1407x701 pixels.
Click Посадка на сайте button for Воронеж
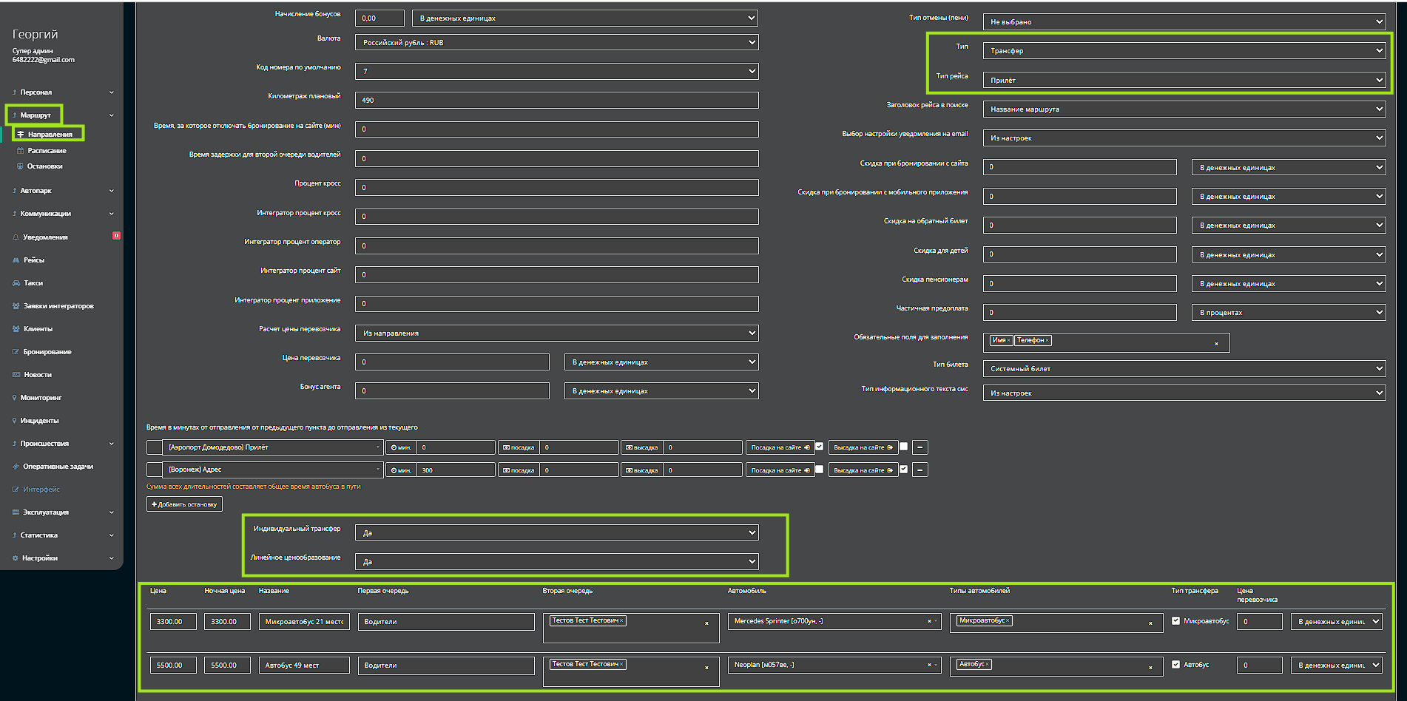[780, 470]
